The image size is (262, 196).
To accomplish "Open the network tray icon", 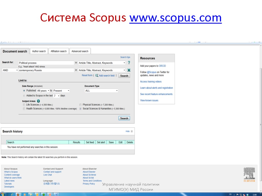I will tap(241, 195).
